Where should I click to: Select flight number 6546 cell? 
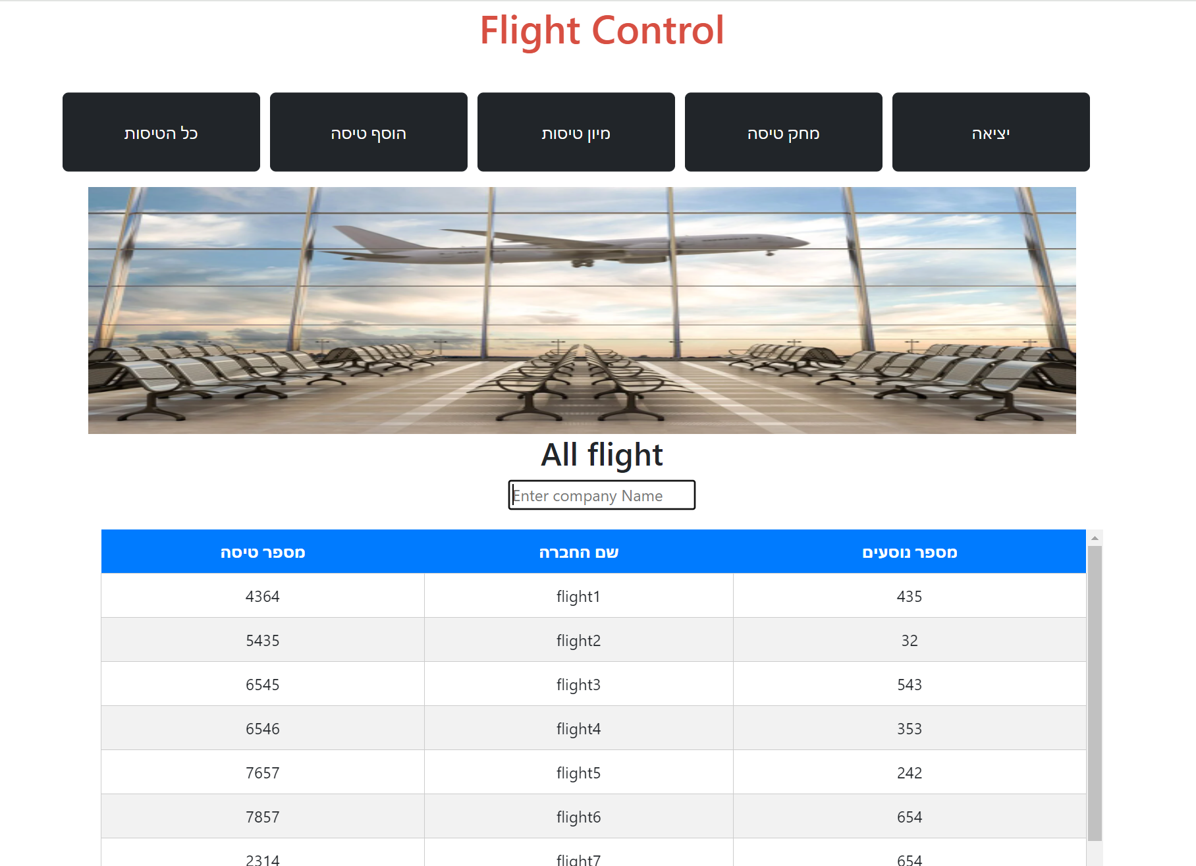tap(263, 728)
